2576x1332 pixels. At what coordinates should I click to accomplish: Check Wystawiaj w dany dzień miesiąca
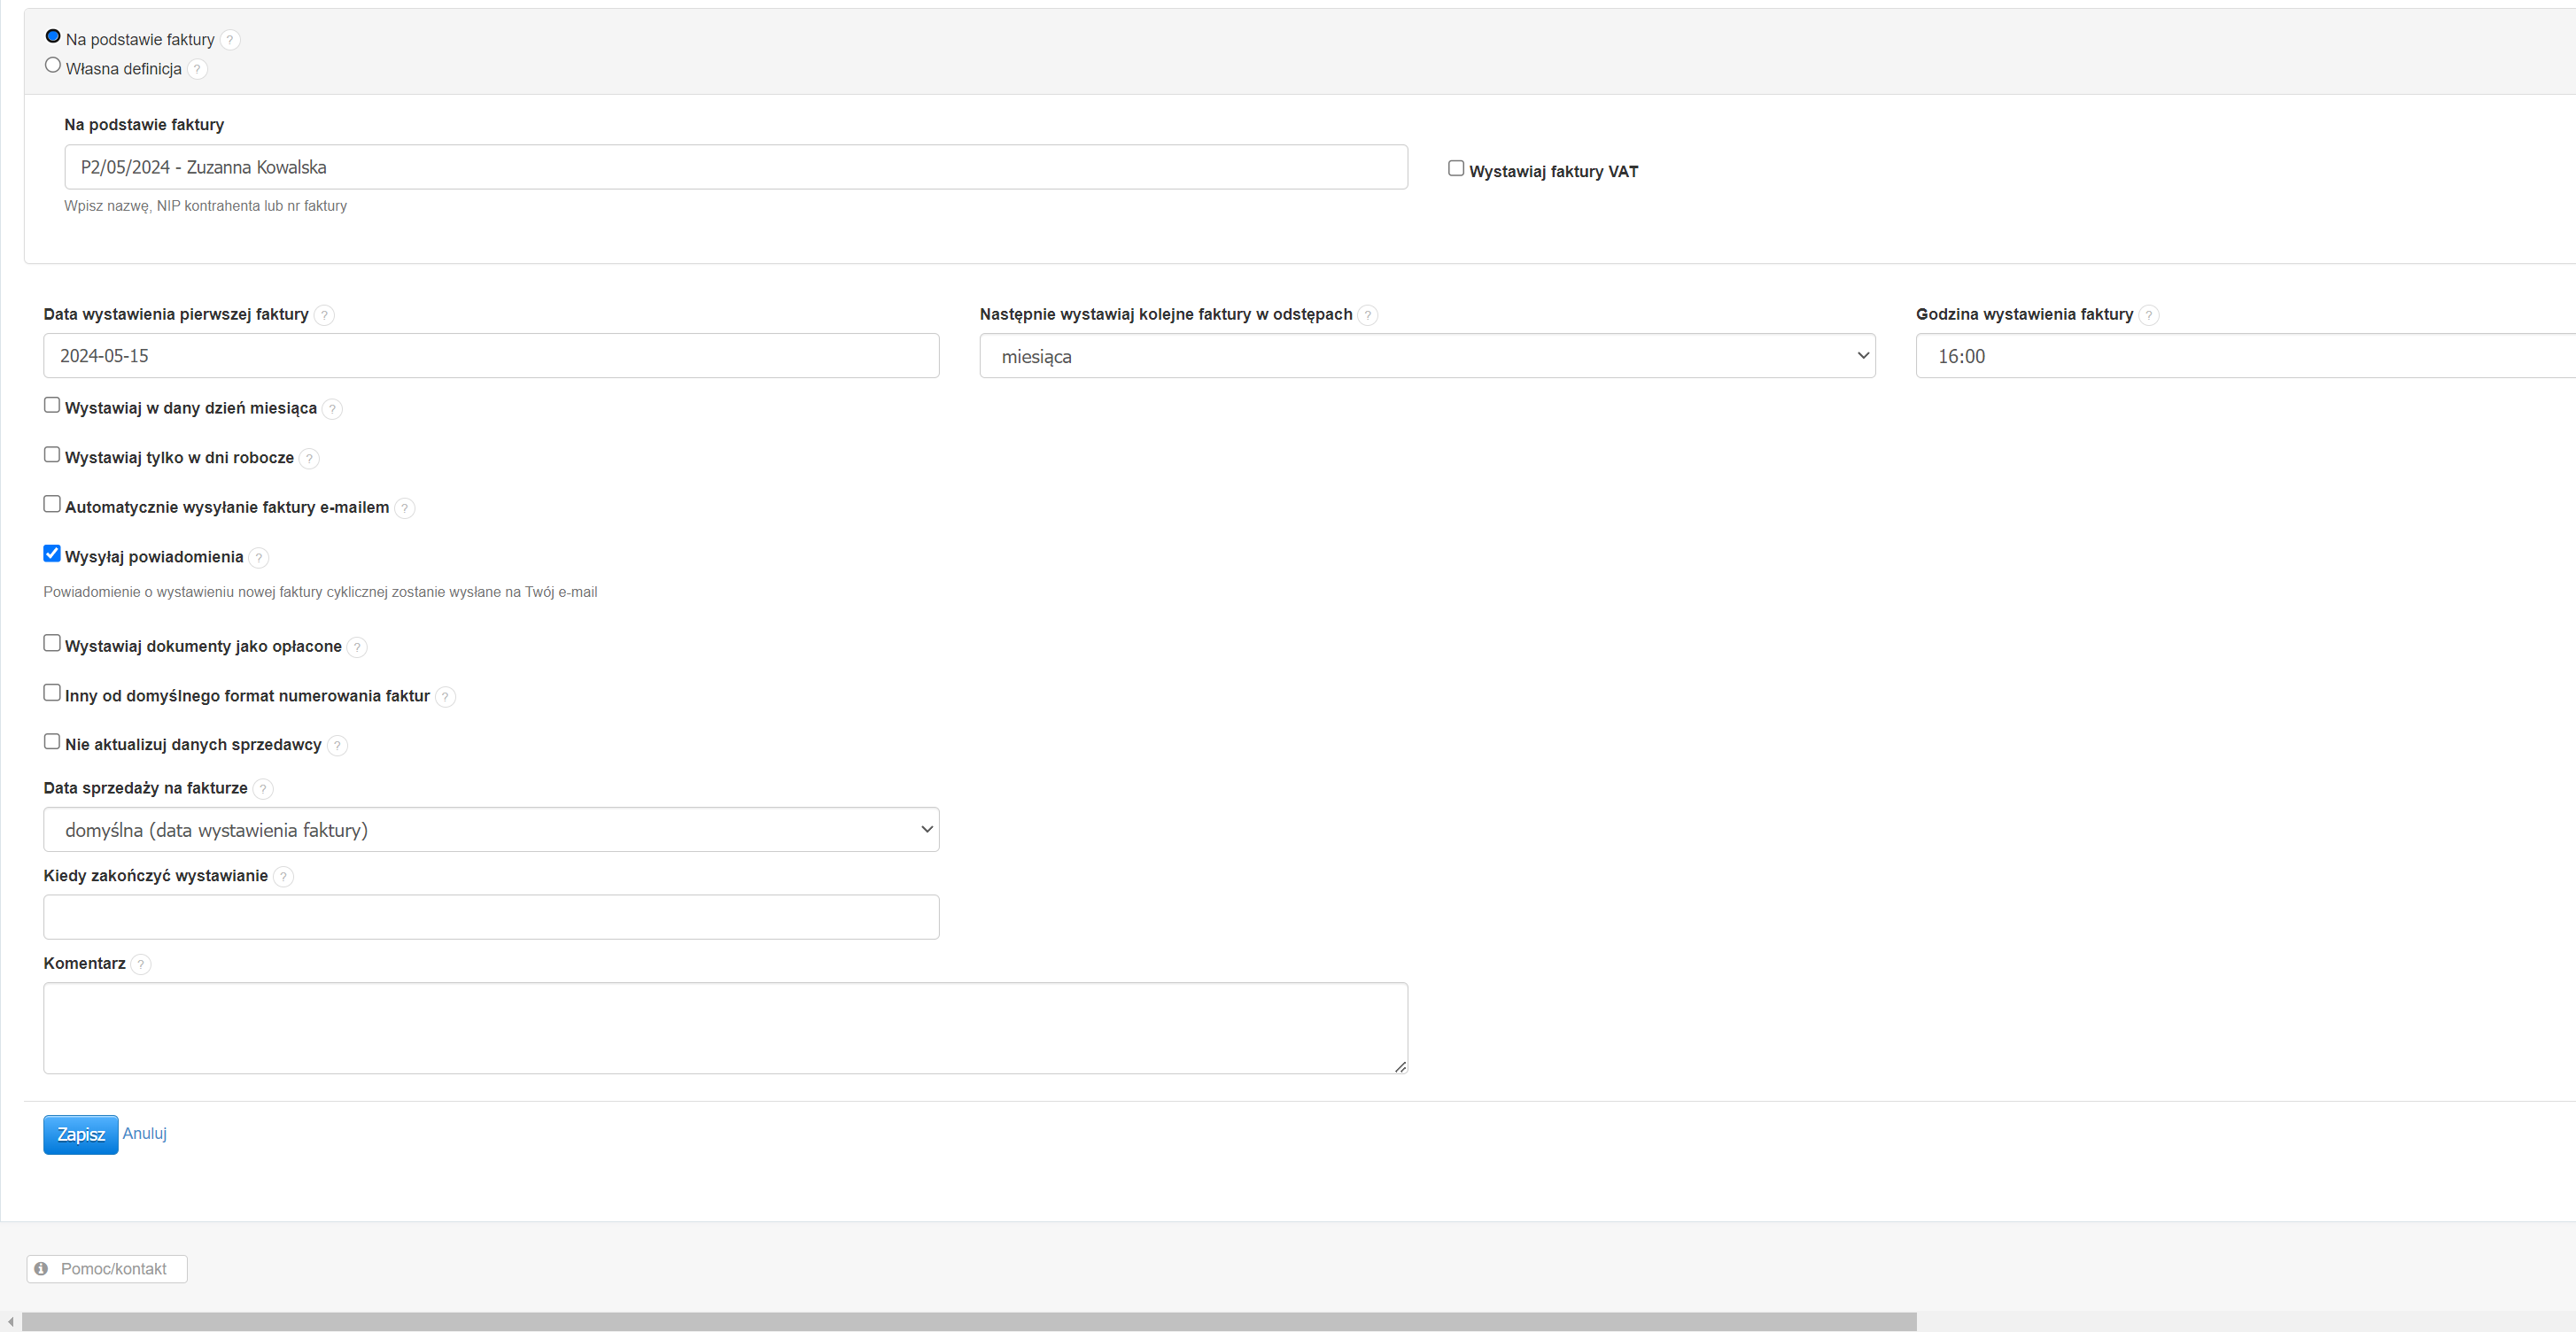(52, 405)
